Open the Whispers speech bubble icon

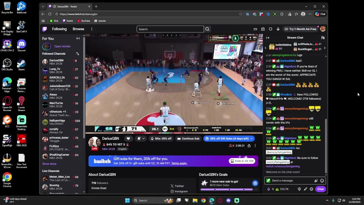coord(270,29)
